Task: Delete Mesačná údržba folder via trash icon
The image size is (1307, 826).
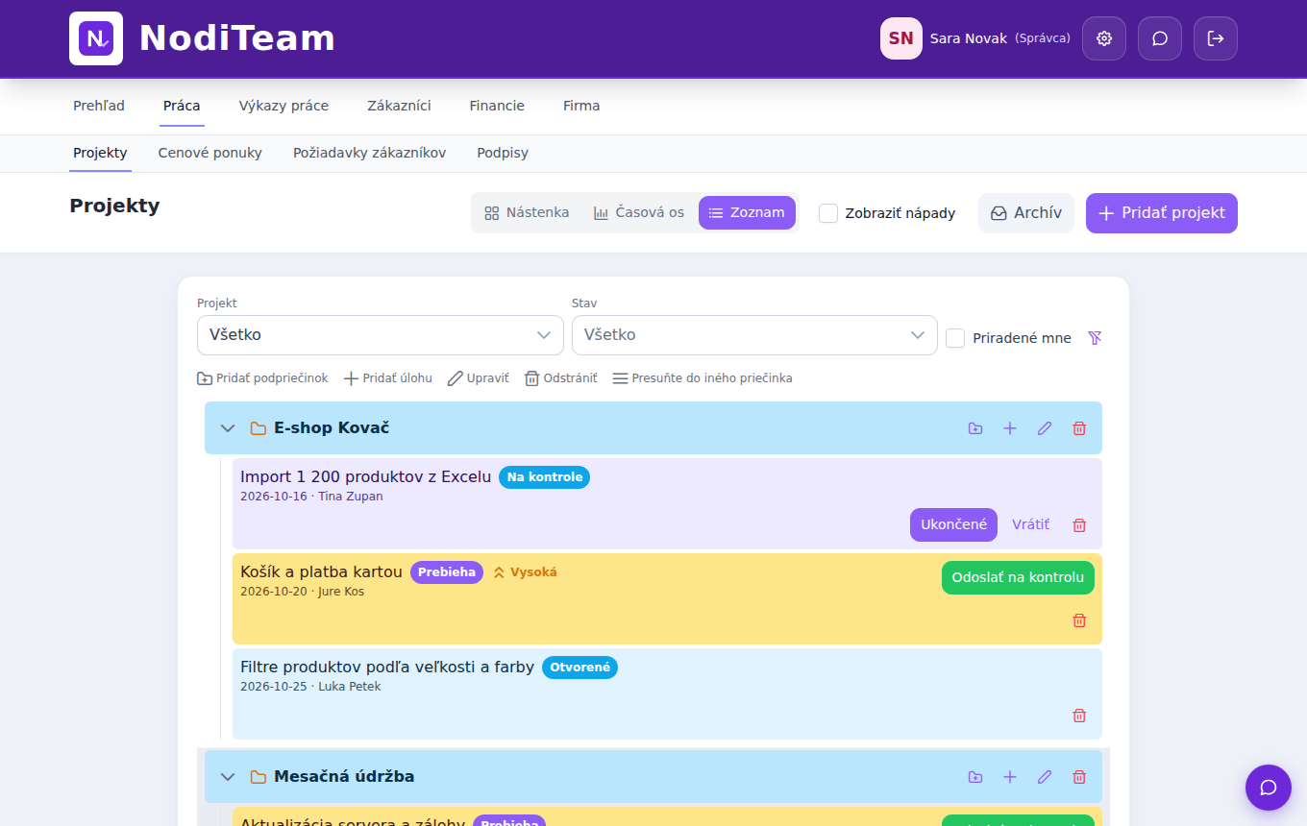Action: click(1079, 777)
